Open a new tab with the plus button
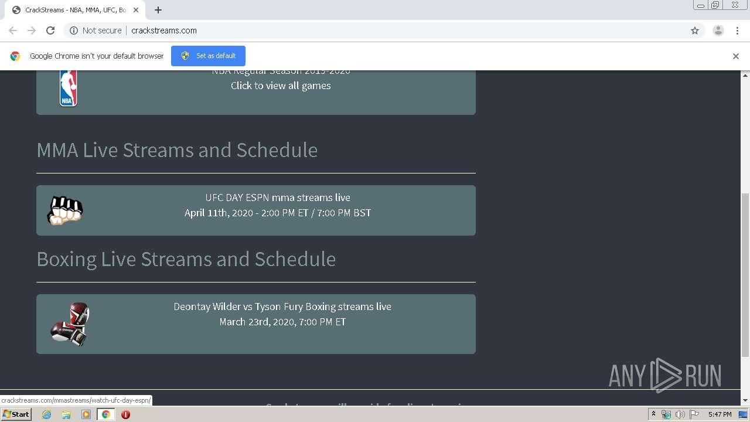The height and width of the screenshot is (422, 750). [158, 10]
